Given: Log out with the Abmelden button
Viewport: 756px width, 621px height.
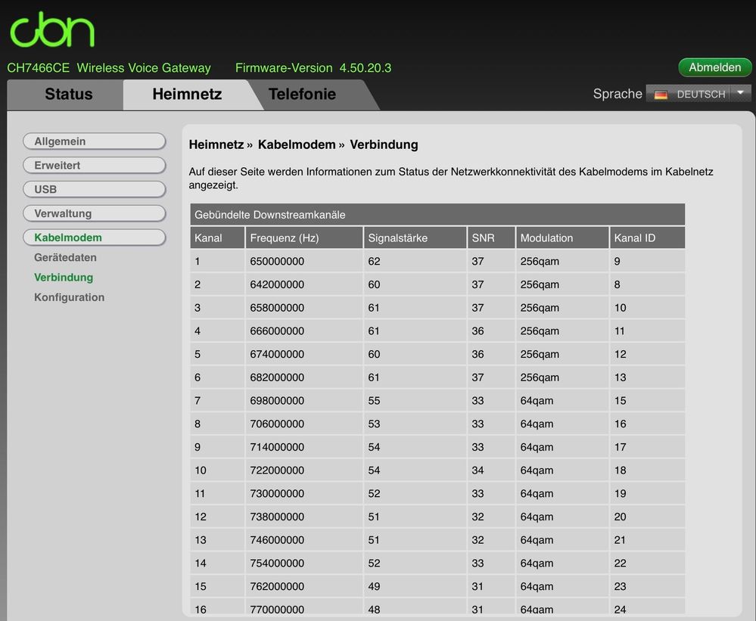Looking at the screenshot, I should (714, 67).
